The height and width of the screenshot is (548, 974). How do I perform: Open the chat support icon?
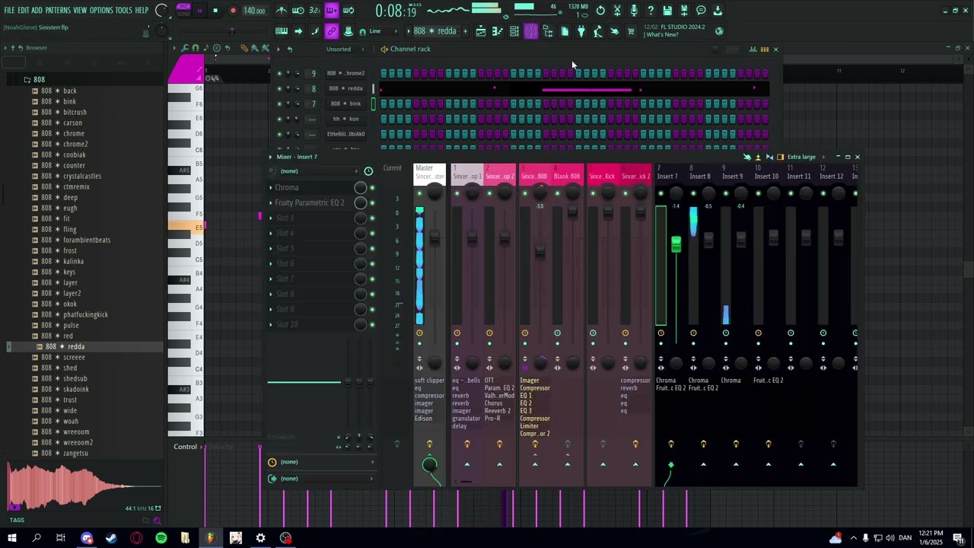coord(701,11)
